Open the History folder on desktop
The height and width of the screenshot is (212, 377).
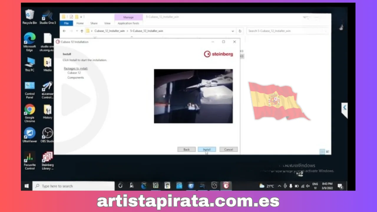[47, 112]
